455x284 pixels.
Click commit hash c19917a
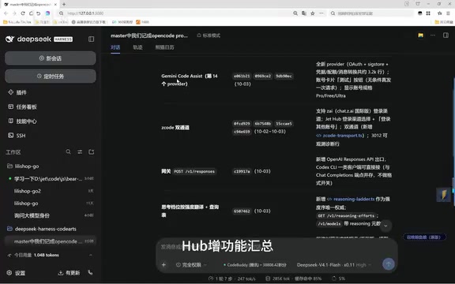pyautogui.click(x=242, y=171)
